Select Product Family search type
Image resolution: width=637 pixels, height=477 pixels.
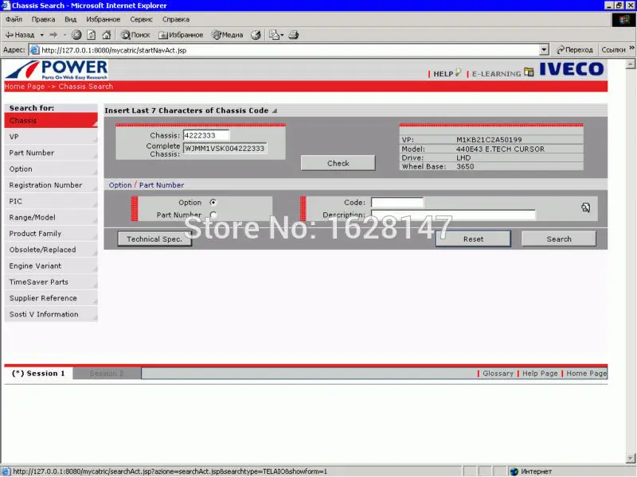click(51, 234)
